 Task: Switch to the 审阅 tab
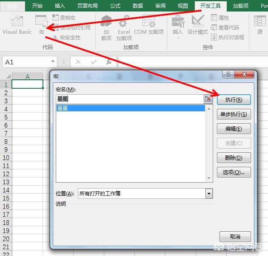point(160,6)
